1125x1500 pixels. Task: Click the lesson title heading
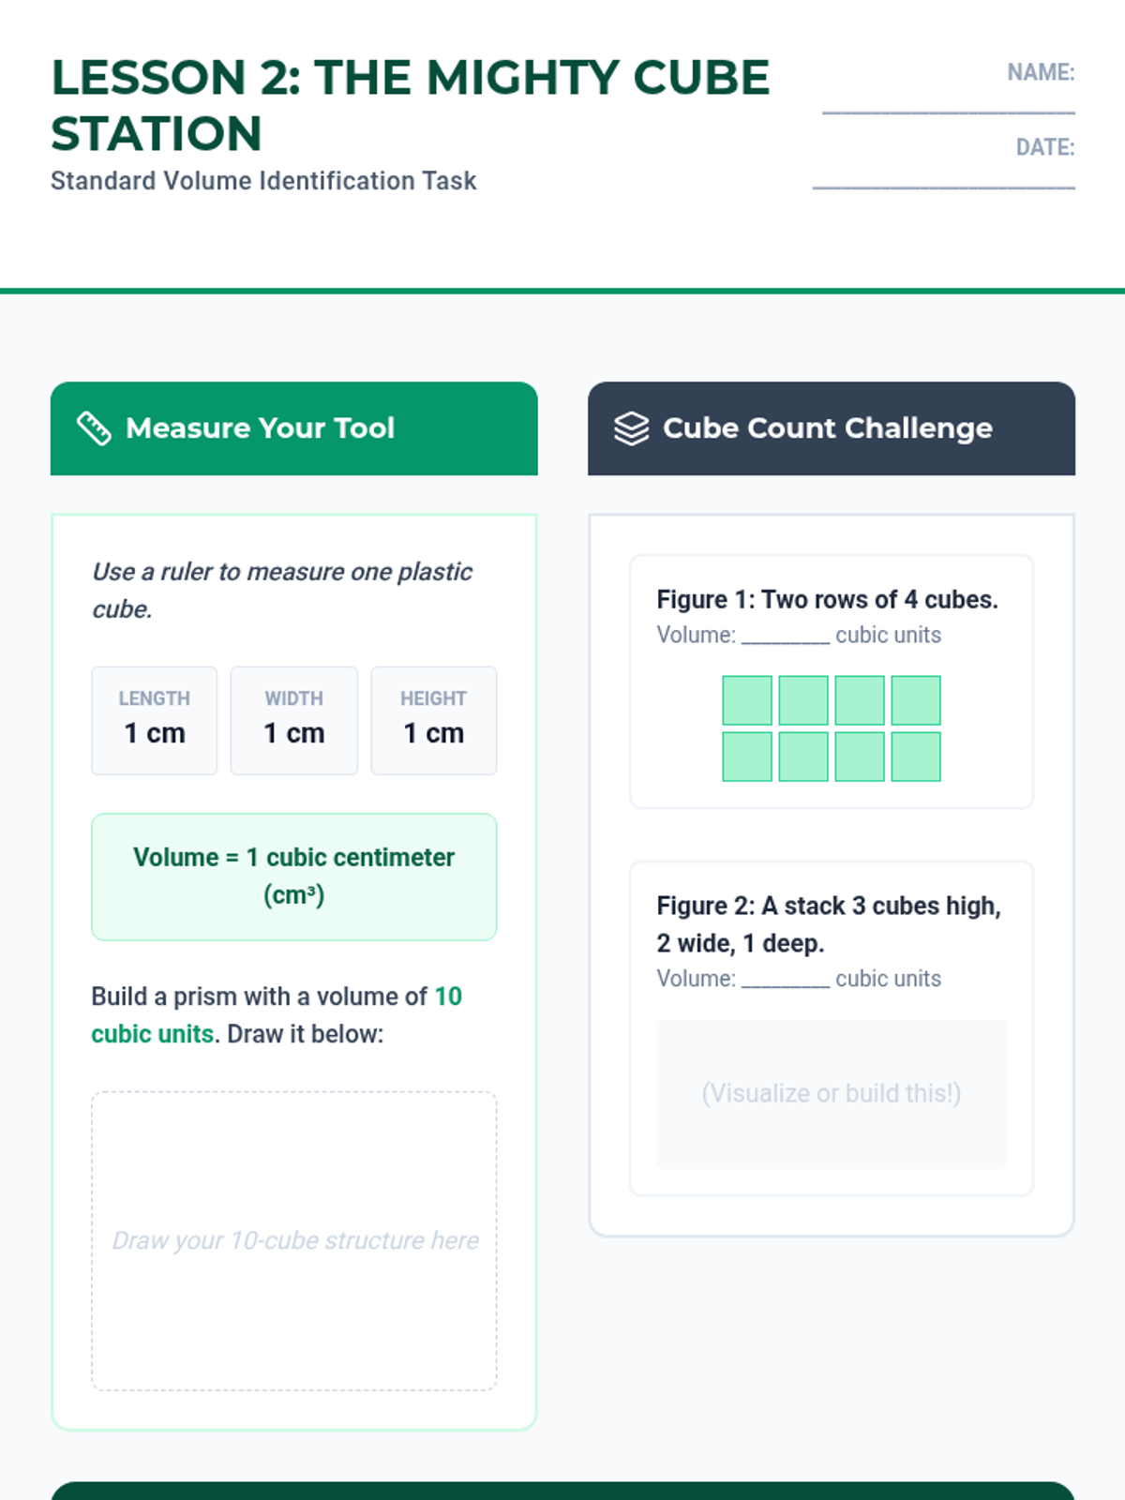[x=411, y=105]
